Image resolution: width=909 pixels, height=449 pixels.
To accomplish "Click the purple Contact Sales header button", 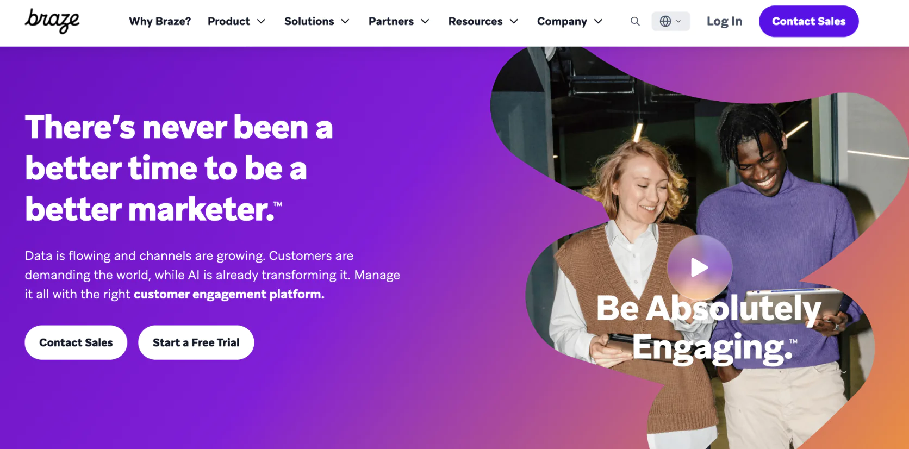I will (x=809, y=21).
